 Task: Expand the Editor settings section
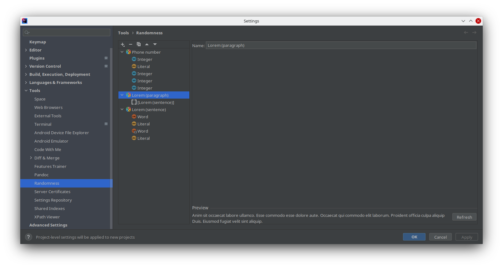[x=26, y=50]
